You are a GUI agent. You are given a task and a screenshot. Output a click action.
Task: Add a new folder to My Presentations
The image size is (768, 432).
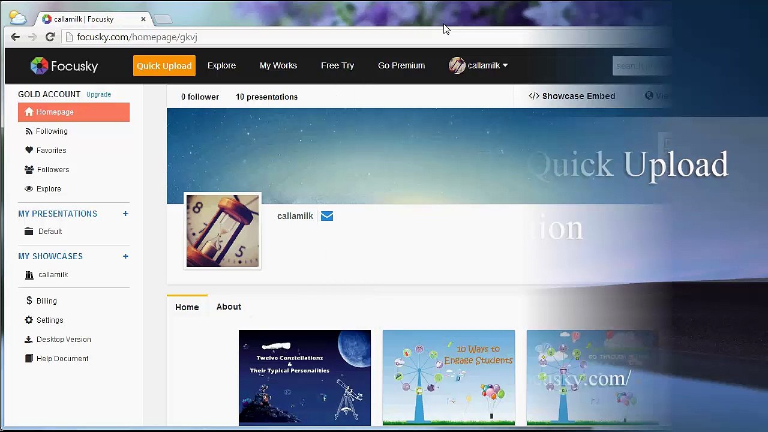click(125, 214)
